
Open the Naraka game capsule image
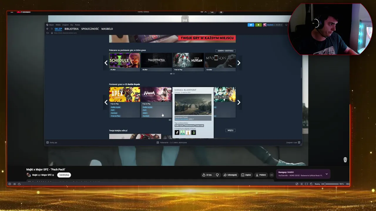click(157, 94)
